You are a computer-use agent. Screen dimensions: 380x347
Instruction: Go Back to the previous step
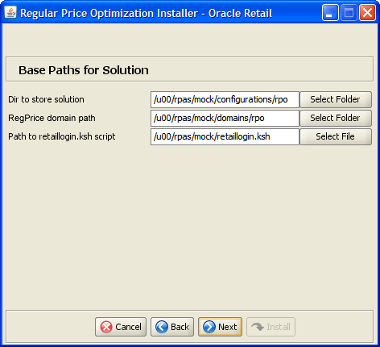click(172, 327)
